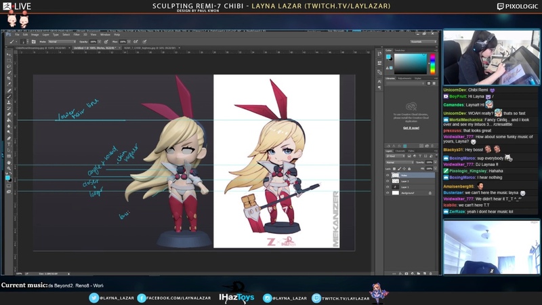The height and width of the screenshot is (305, 542).
Task: Switch to the Swatches panel tab
Action: pos(400,50)
